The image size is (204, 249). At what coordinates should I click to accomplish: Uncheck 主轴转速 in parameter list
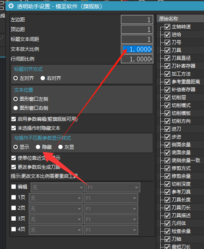(167, 27)
